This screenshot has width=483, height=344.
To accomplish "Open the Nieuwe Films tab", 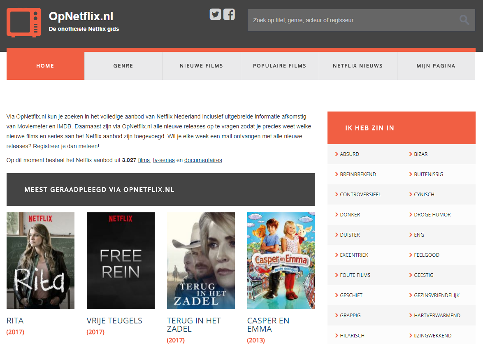I will (202, 65).
